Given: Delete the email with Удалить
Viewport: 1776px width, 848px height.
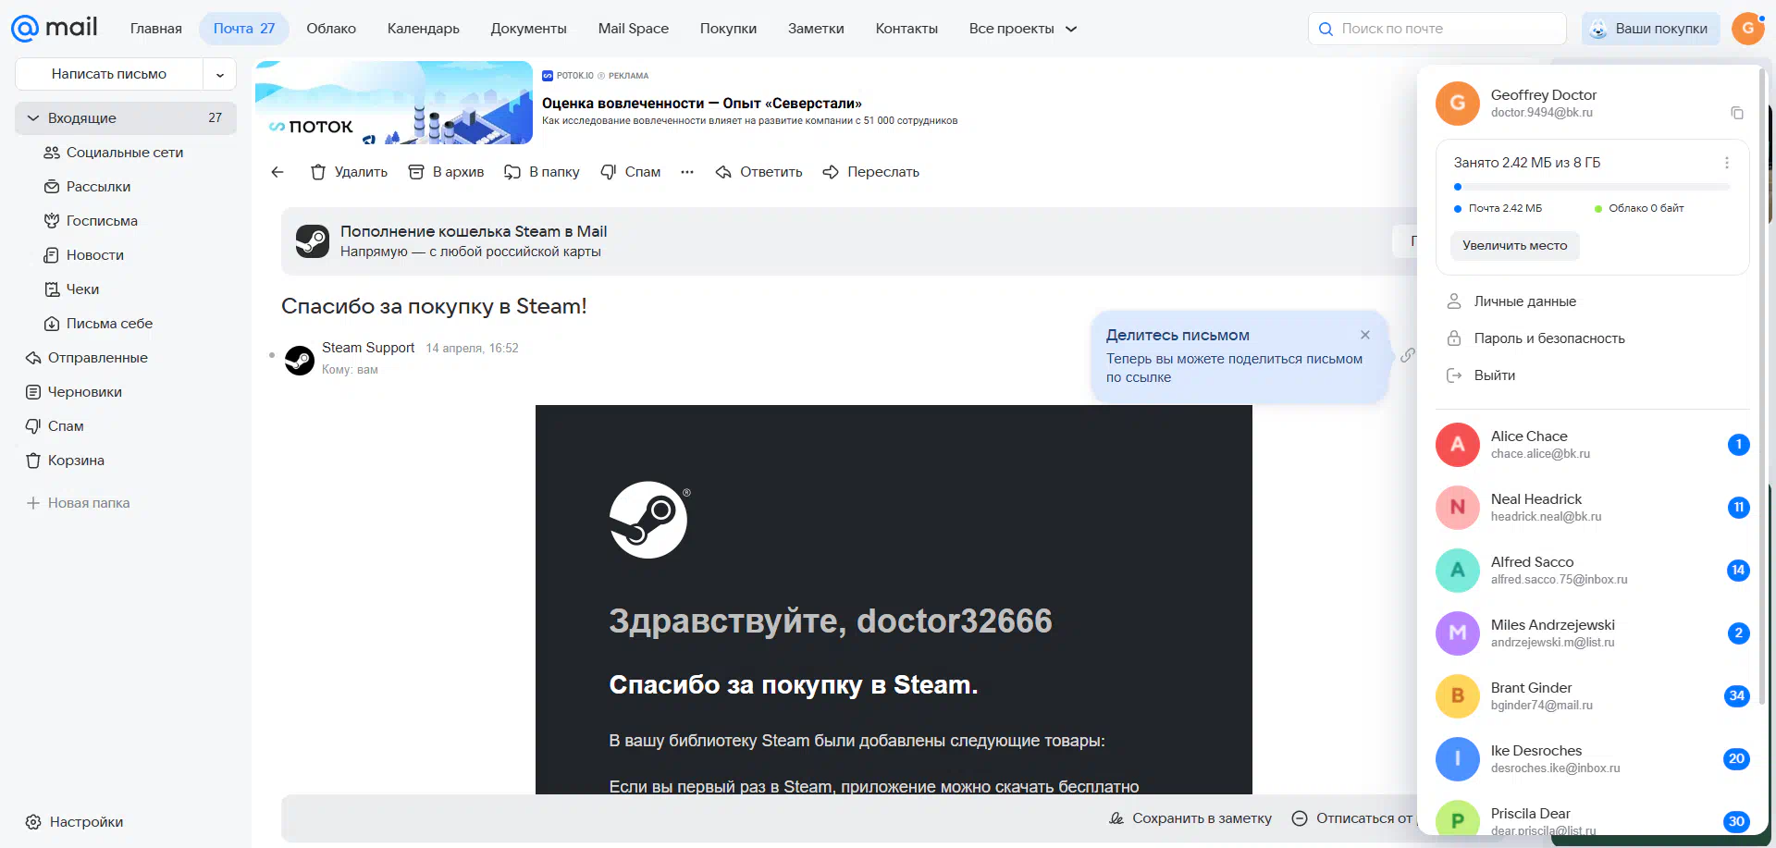Looking at the screenshot, I should (x=349, y=172).
